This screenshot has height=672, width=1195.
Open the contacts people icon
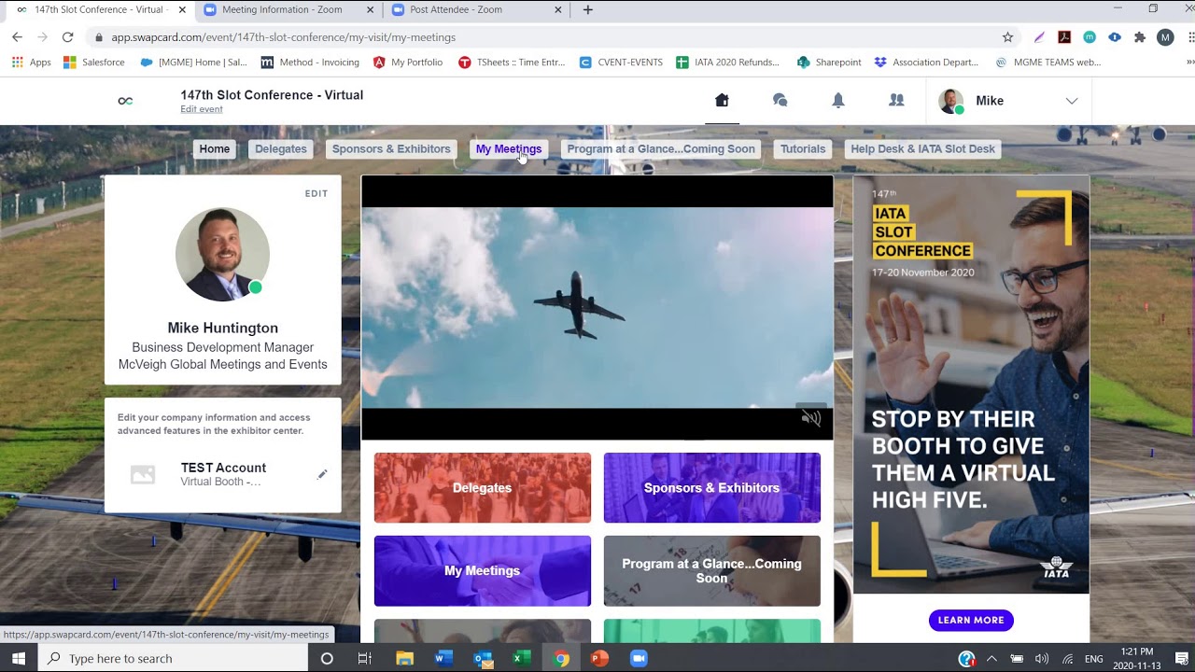pos(896,101)
